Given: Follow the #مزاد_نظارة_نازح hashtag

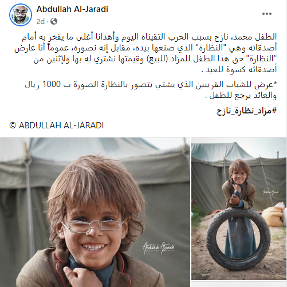Looking at the screenshot, I should tap(247, 111).
